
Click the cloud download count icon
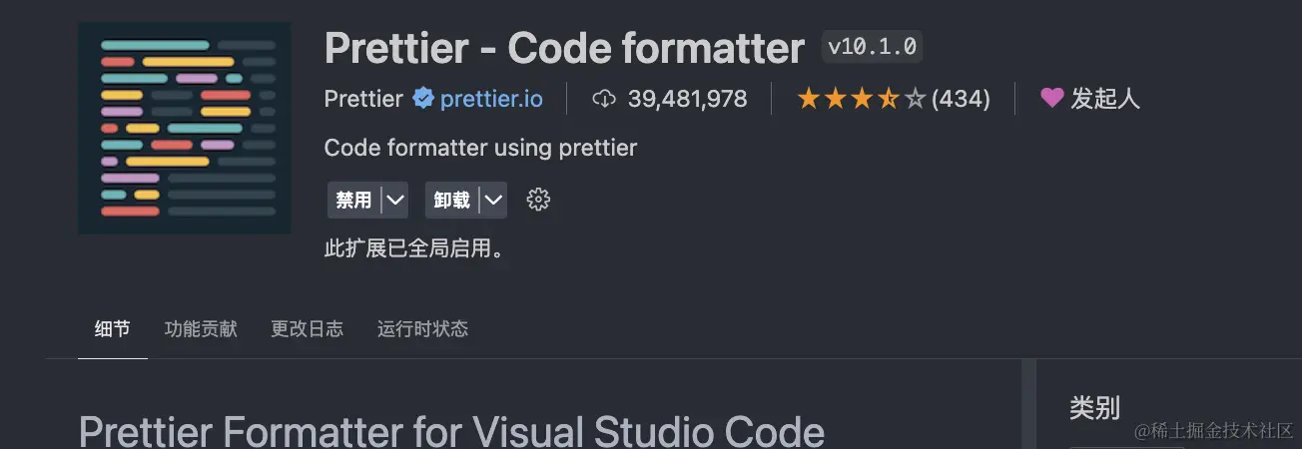[x=604, y=99]
